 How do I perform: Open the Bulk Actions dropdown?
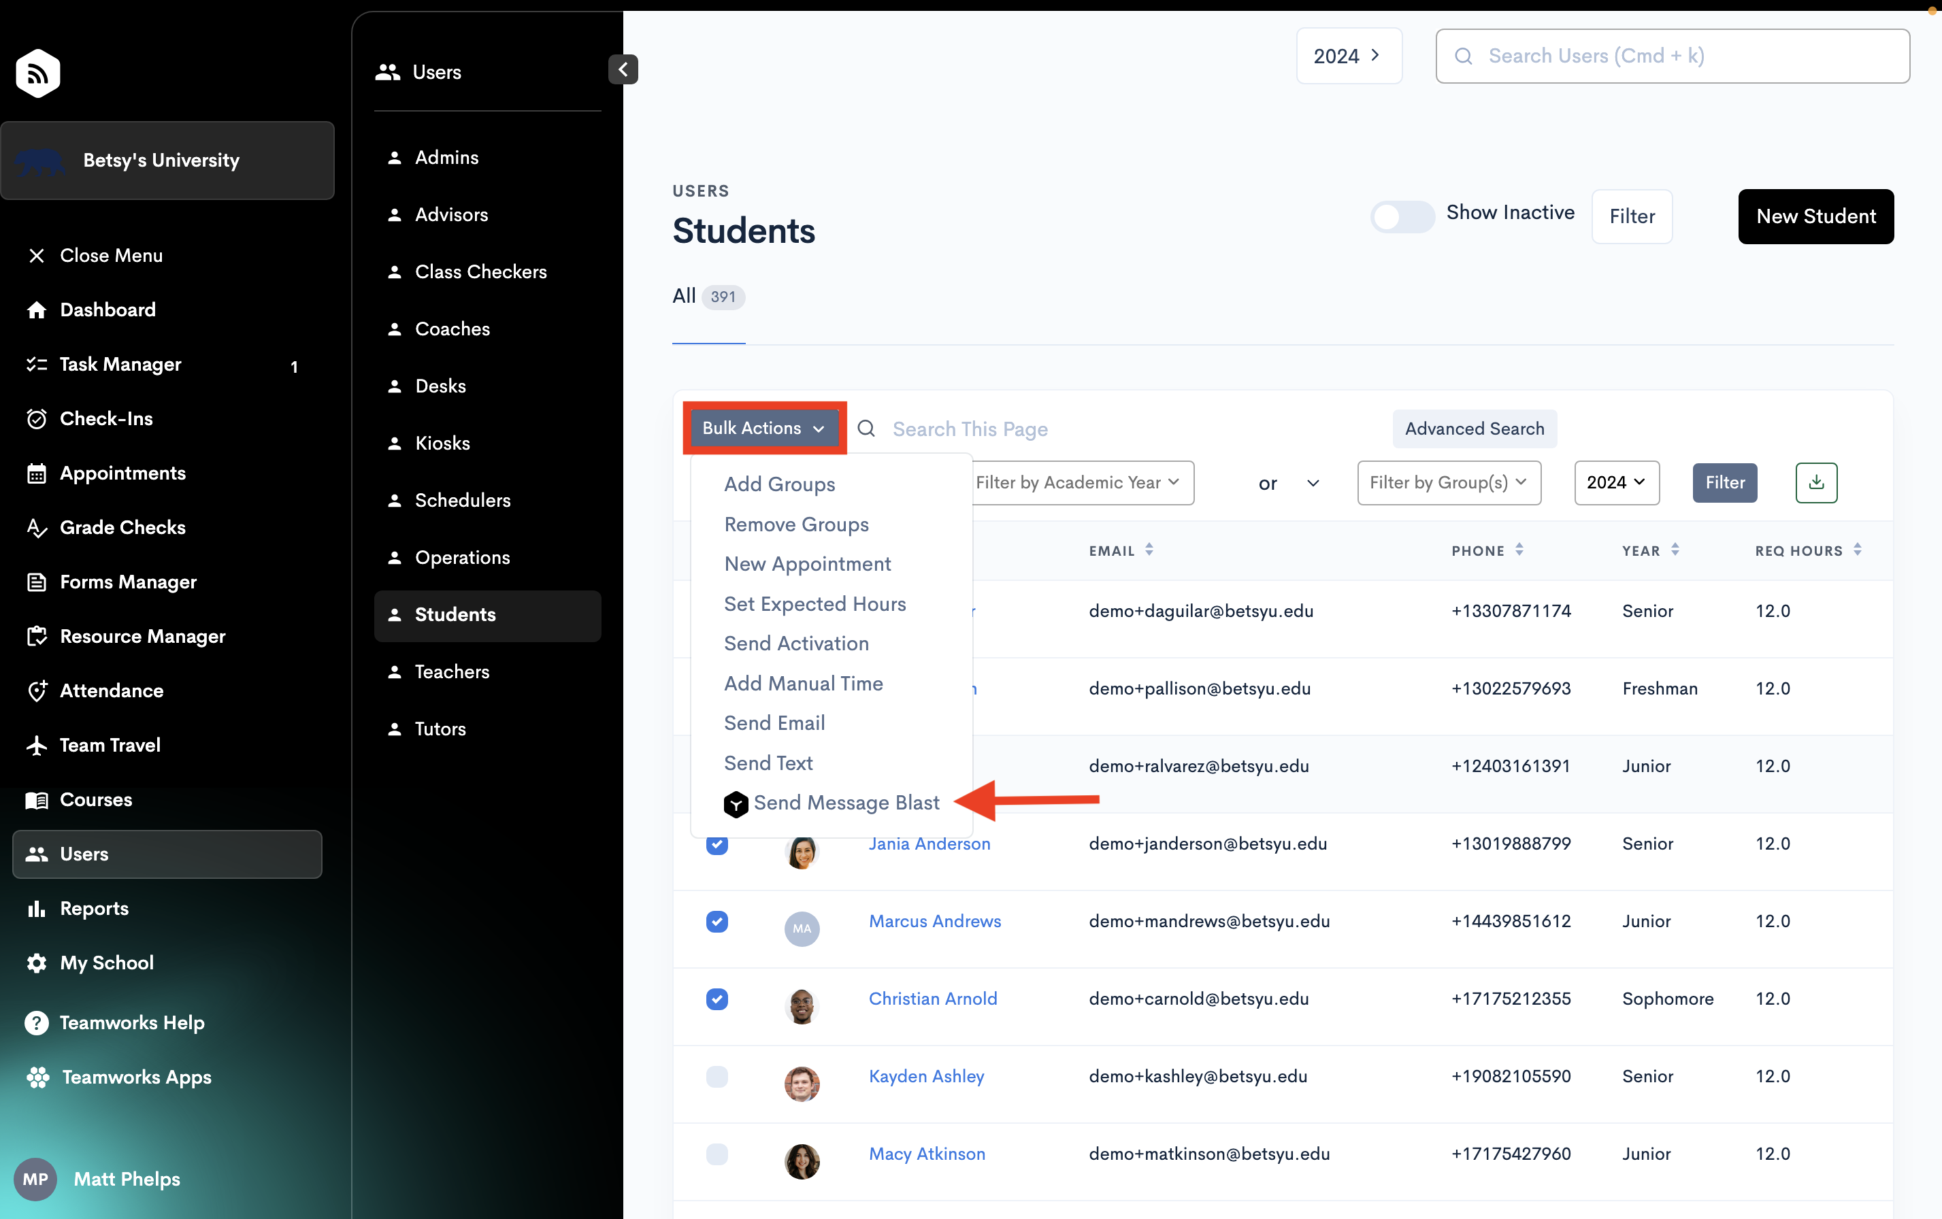click(763, 428)
